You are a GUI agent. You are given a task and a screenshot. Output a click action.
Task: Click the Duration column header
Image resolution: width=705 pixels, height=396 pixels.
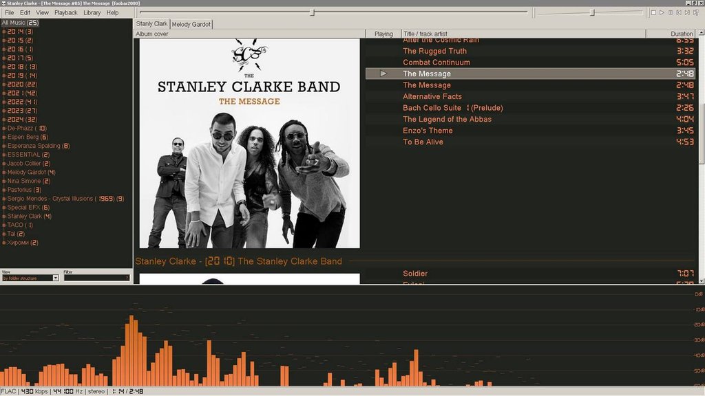671,34
